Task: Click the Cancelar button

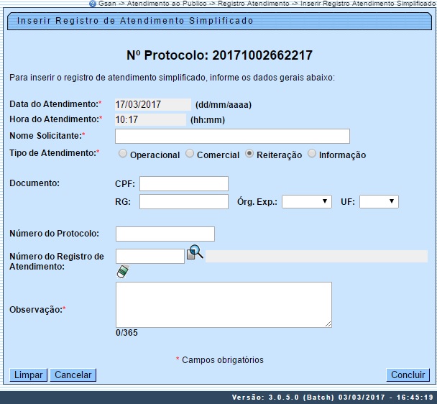Action: (x=73, y=375)
